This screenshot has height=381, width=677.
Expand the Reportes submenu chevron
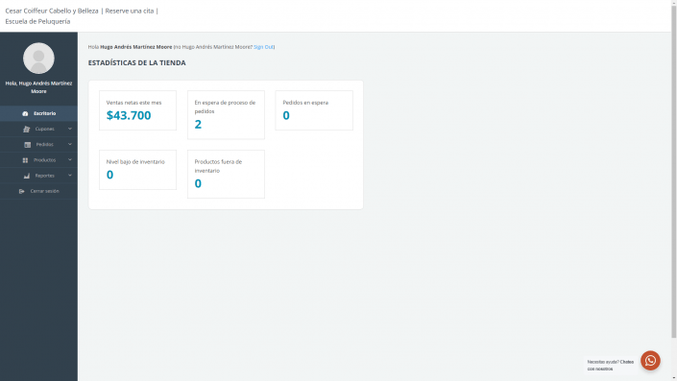pyautogui.click(x=70, y=176)
